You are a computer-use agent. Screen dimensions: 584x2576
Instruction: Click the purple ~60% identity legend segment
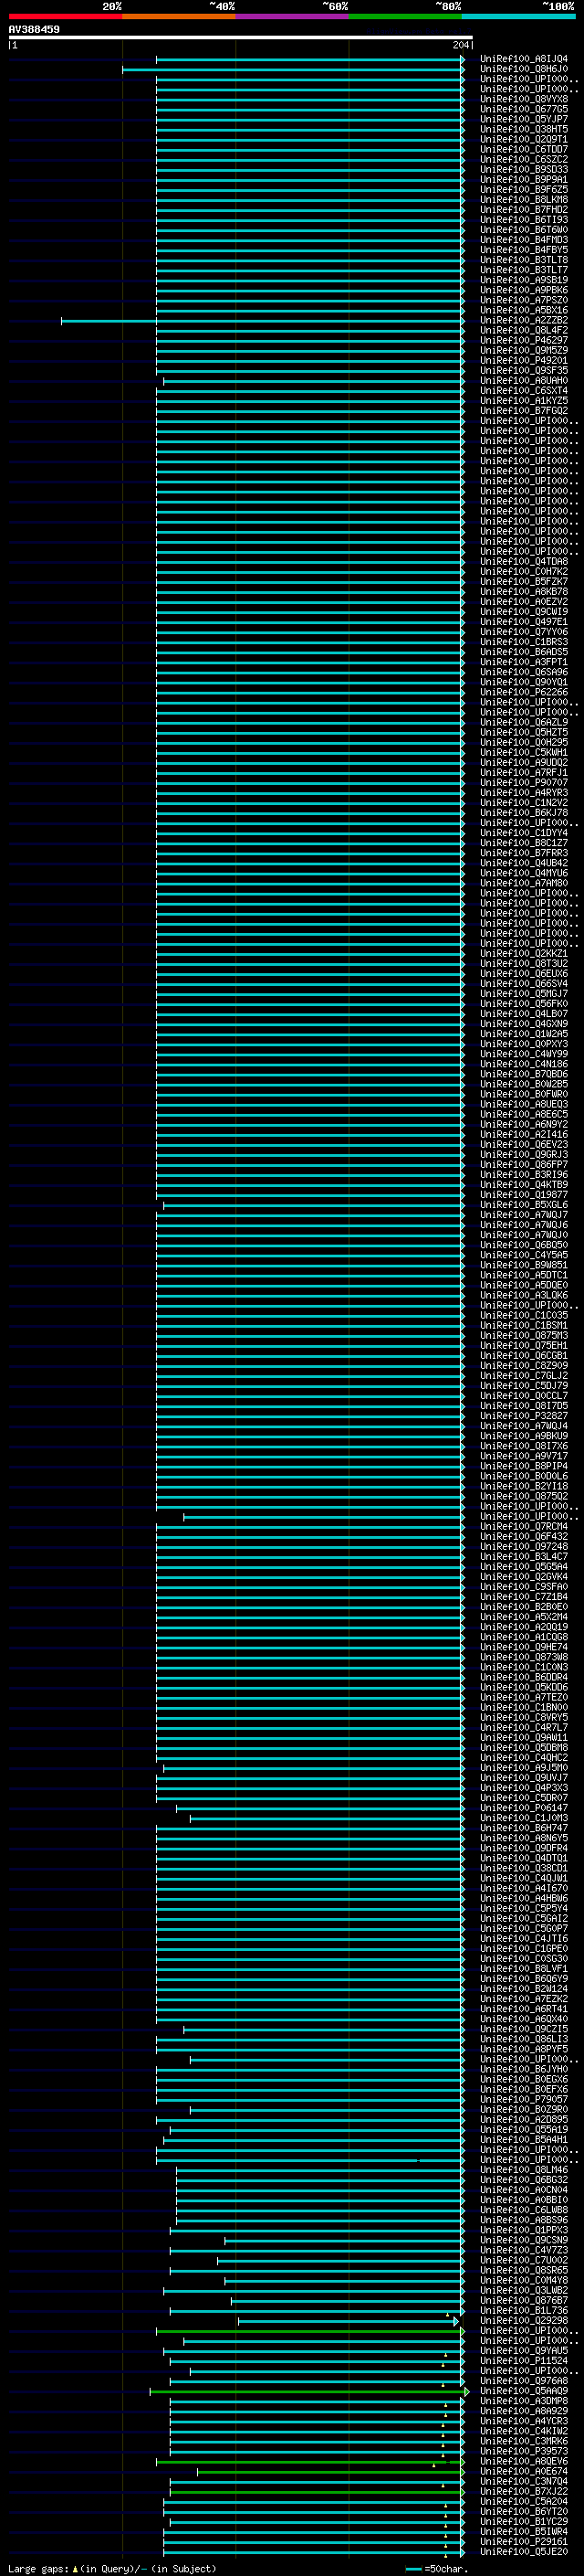(293, 16)
